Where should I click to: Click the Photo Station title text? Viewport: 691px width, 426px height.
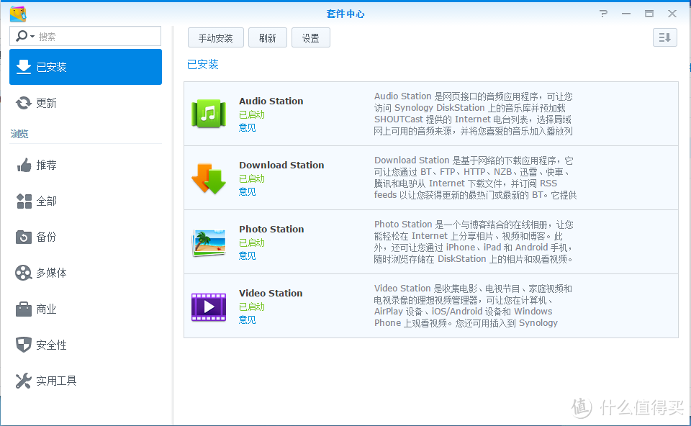click(271, 229)
